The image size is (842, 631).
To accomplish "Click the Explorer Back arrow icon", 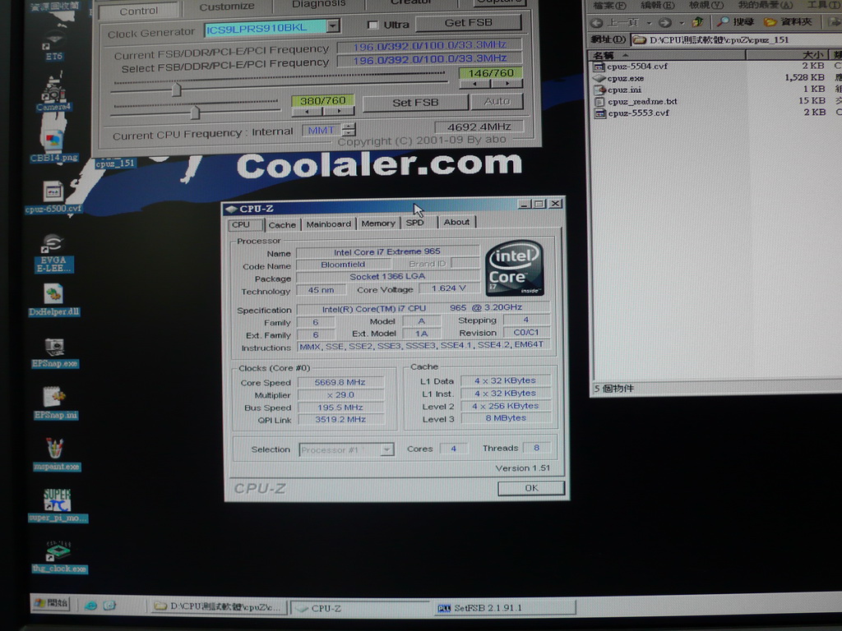I will [596, 22].
